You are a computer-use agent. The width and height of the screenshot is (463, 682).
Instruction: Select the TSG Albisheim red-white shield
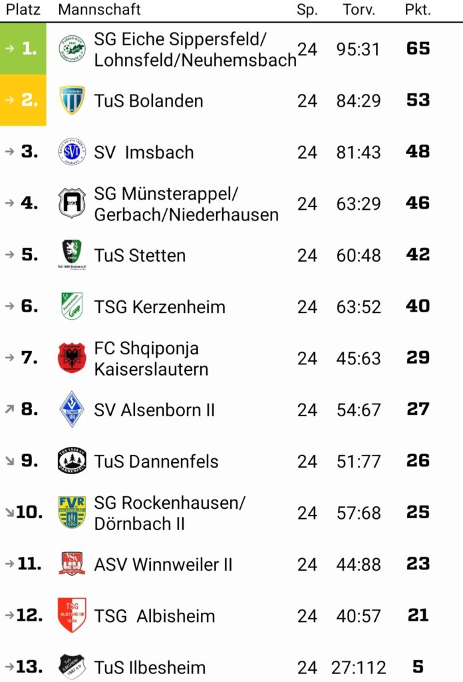click(72, 615)
